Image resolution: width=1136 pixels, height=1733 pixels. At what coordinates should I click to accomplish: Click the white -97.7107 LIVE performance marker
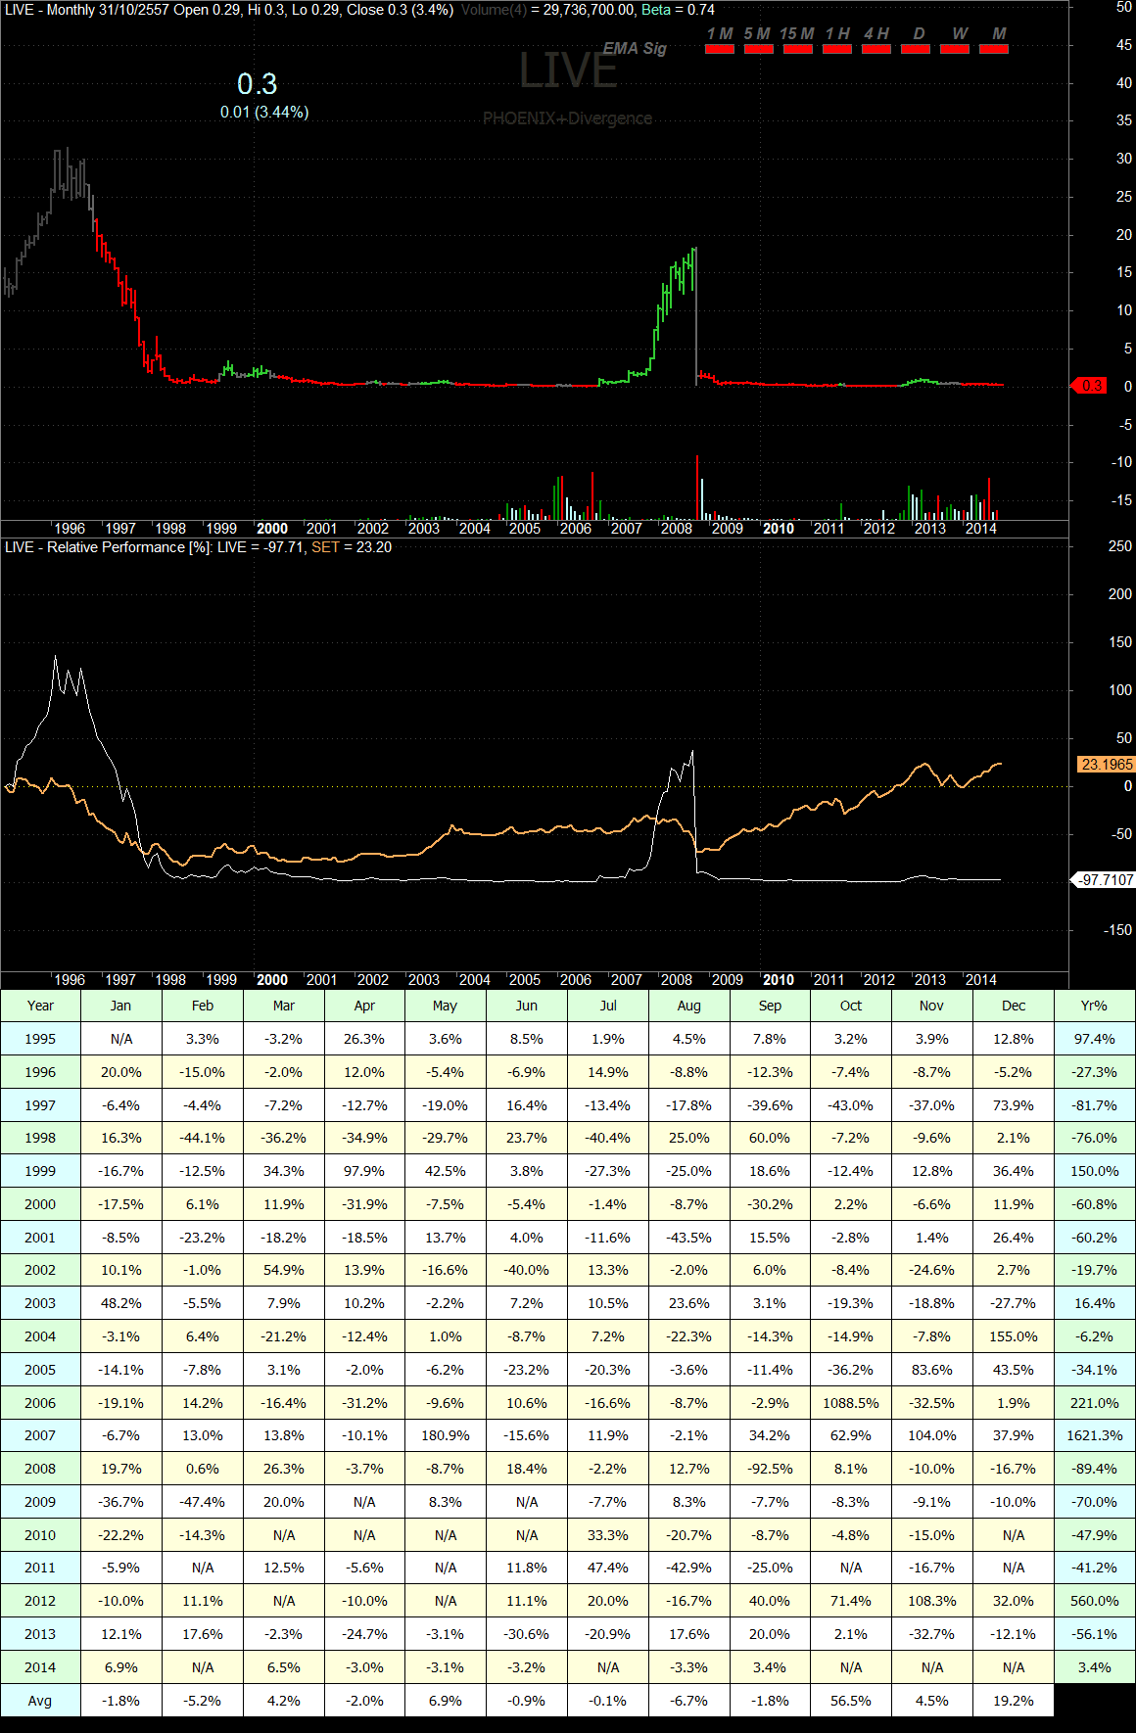[x=1105, y=880]
